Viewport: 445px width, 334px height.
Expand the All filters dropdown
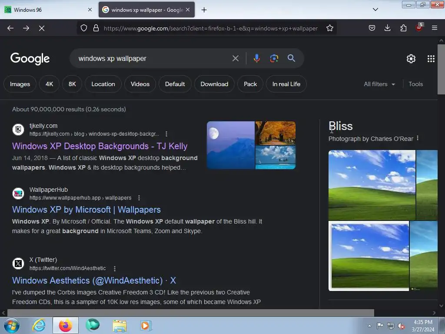379,84
